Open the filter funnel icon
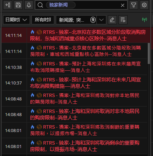 coord(134,5)
